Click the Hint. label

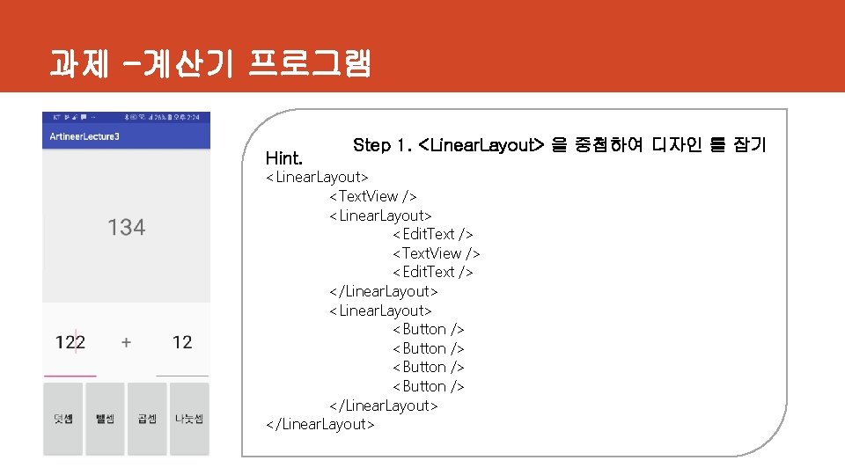pyautogui.click(x=284, y=158)
